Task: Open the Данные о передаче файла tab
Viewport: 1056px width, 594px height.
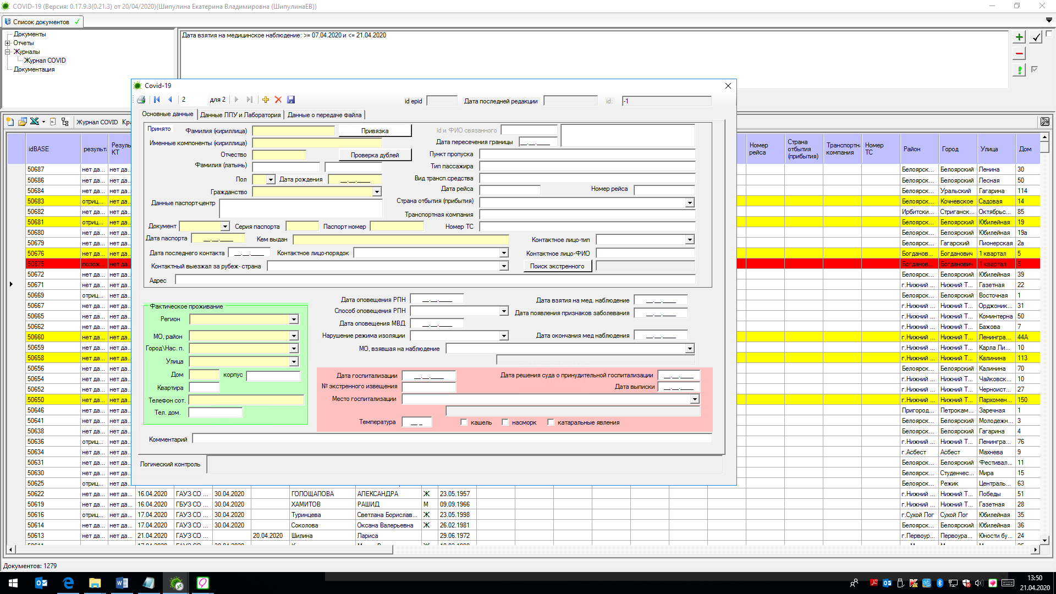Action: point(324,115)
